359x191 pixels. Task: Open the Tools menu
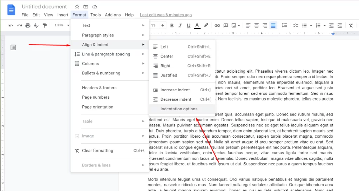[x=95, y=15]
